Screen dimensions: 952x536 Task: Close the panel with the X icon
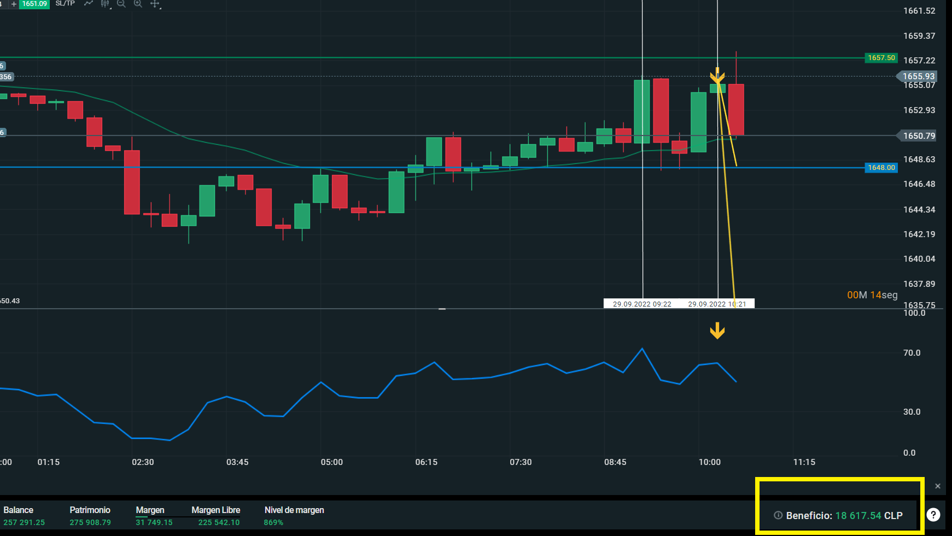coord(938,486)
